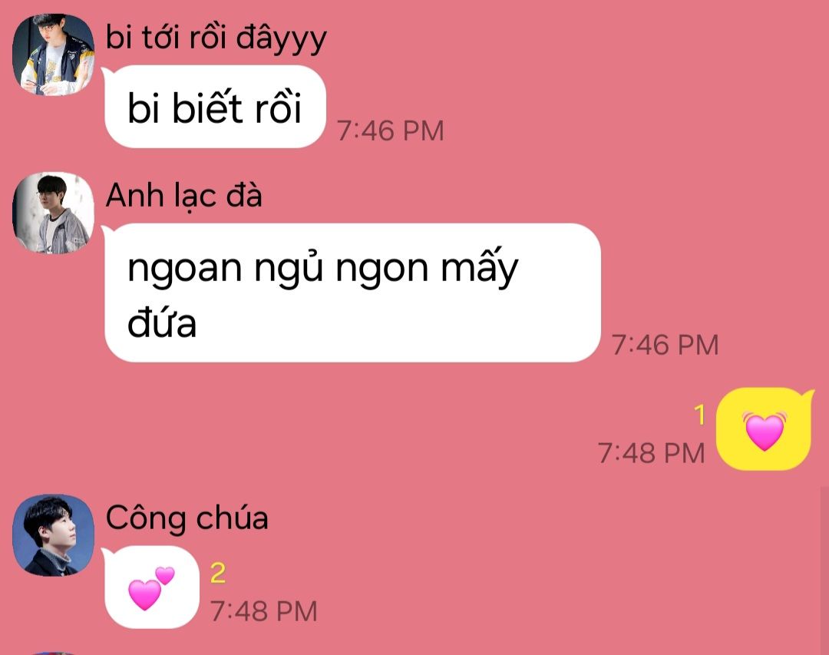Tap the pink beating heart emoji
The image size is (829, 655).
tap(765, 431)
